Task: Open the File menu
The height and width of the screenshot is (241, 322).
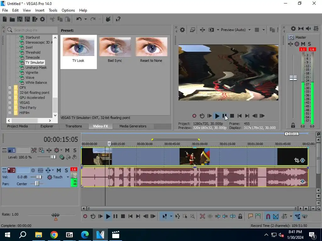Action: pyautogui.click(x=5, y=10)
